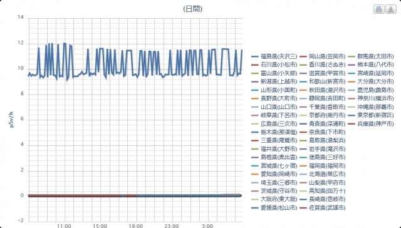Select 栃木県(那須塩) in the legend
The image size is (401, 228).
[274, 132]
